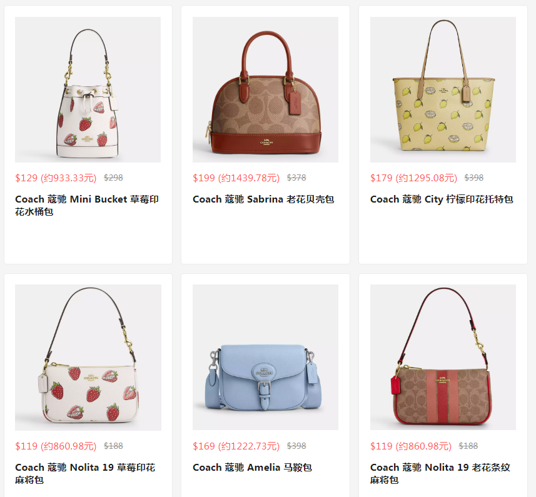Click the Coach 蔻驰 Nolita 19 老花条纹麻将包 title

(440, 473)
